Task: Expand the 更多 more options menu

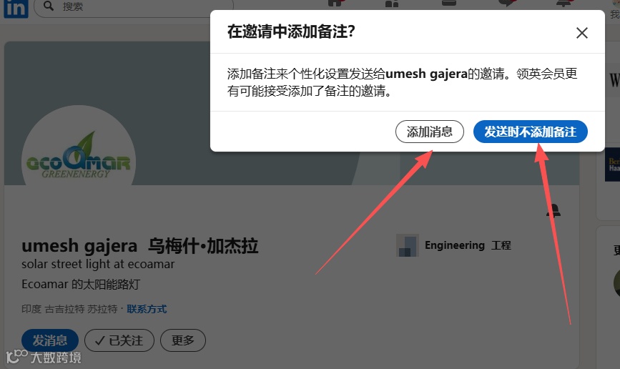Action: (182, 340)
